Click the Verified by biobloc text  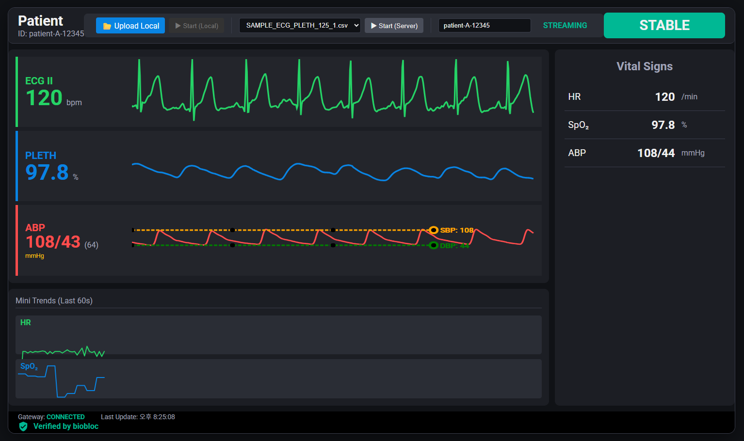(66, 426)
